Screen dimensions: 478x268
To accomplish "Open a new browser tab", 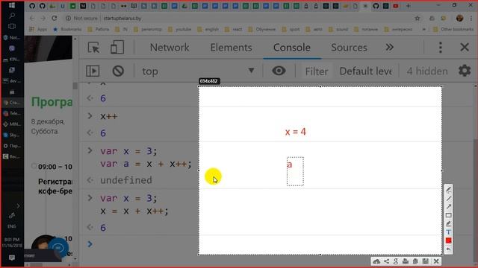I will pos(408,6).
